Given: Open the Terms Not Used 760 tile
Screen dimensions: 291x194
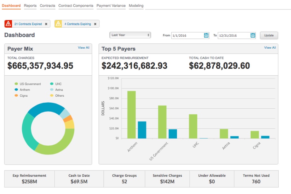Looking at the screenshot, I should point(256,179).
